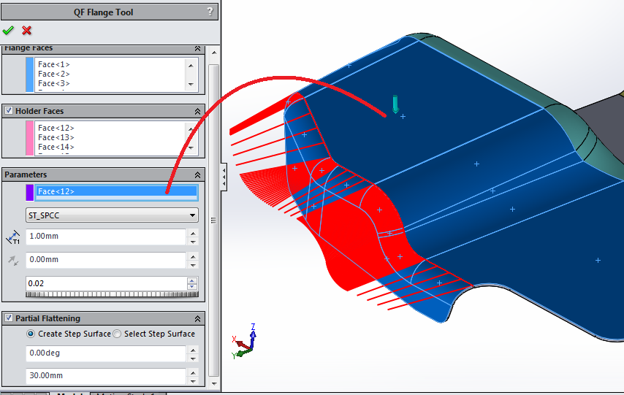The image size is (624, 395).
Task: Collapse the Parameters section
Action: pyautogui.click(x=197, y=175)
